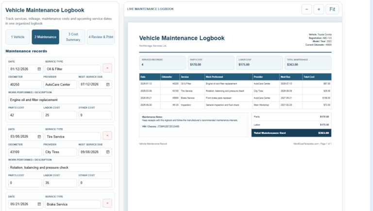
Task: Click the Total Maintenance $363.00 summary card
Action: point(308,63)
